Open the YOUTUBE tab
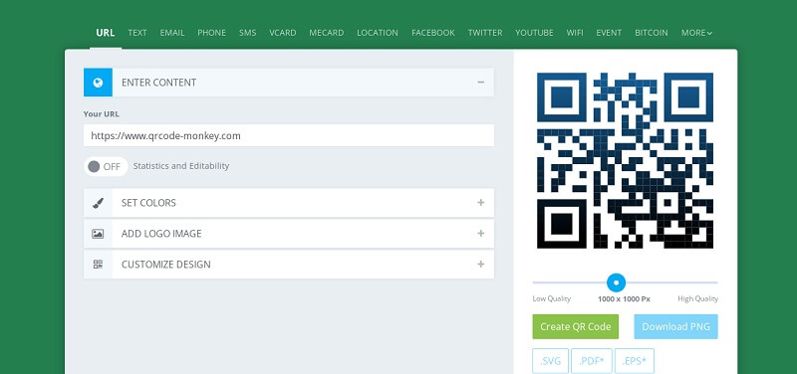 tap(534, 33)
